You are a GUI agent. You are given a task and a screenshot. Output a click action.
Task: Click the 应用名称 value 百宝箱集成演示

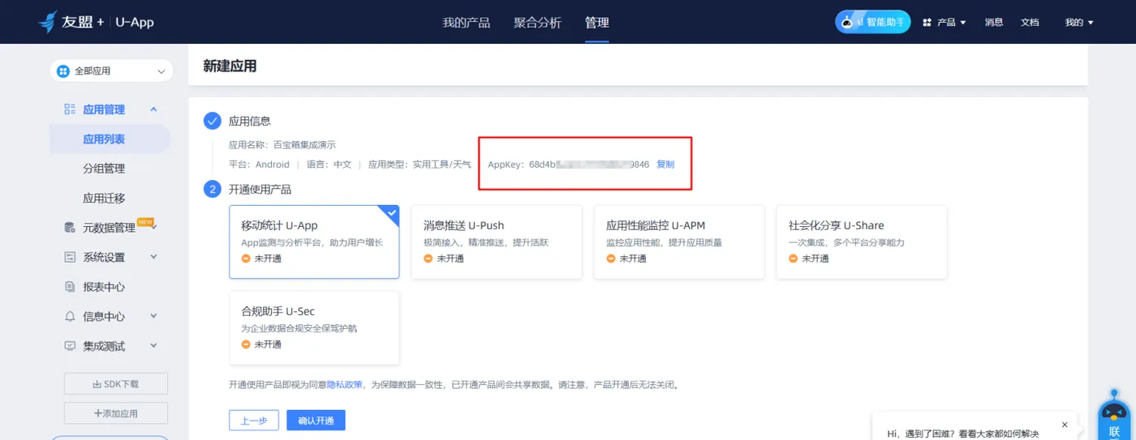304,145
